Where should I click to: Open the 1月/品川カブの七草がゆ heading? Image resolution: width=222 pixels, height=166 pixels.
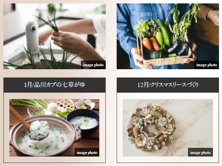pyautogui.click(x=54, y=85)
